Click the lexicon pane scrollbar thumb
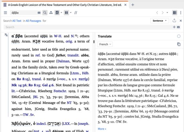184x132 pixels. pos(94,42)
